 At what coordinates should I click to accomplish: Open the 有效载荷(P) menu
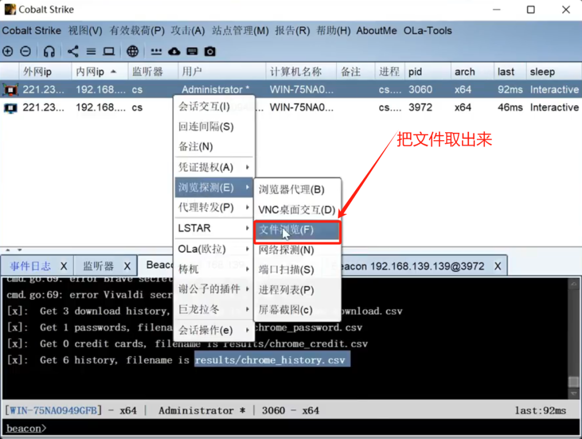coord(137,31)
